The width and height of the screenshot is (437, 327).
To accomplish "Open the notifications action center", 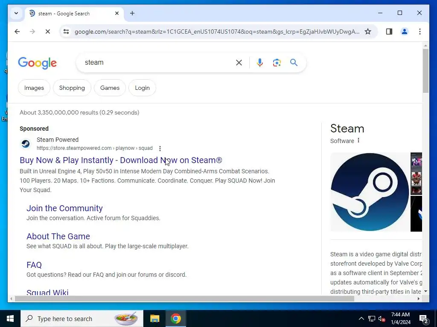I will tap(424, 318).
